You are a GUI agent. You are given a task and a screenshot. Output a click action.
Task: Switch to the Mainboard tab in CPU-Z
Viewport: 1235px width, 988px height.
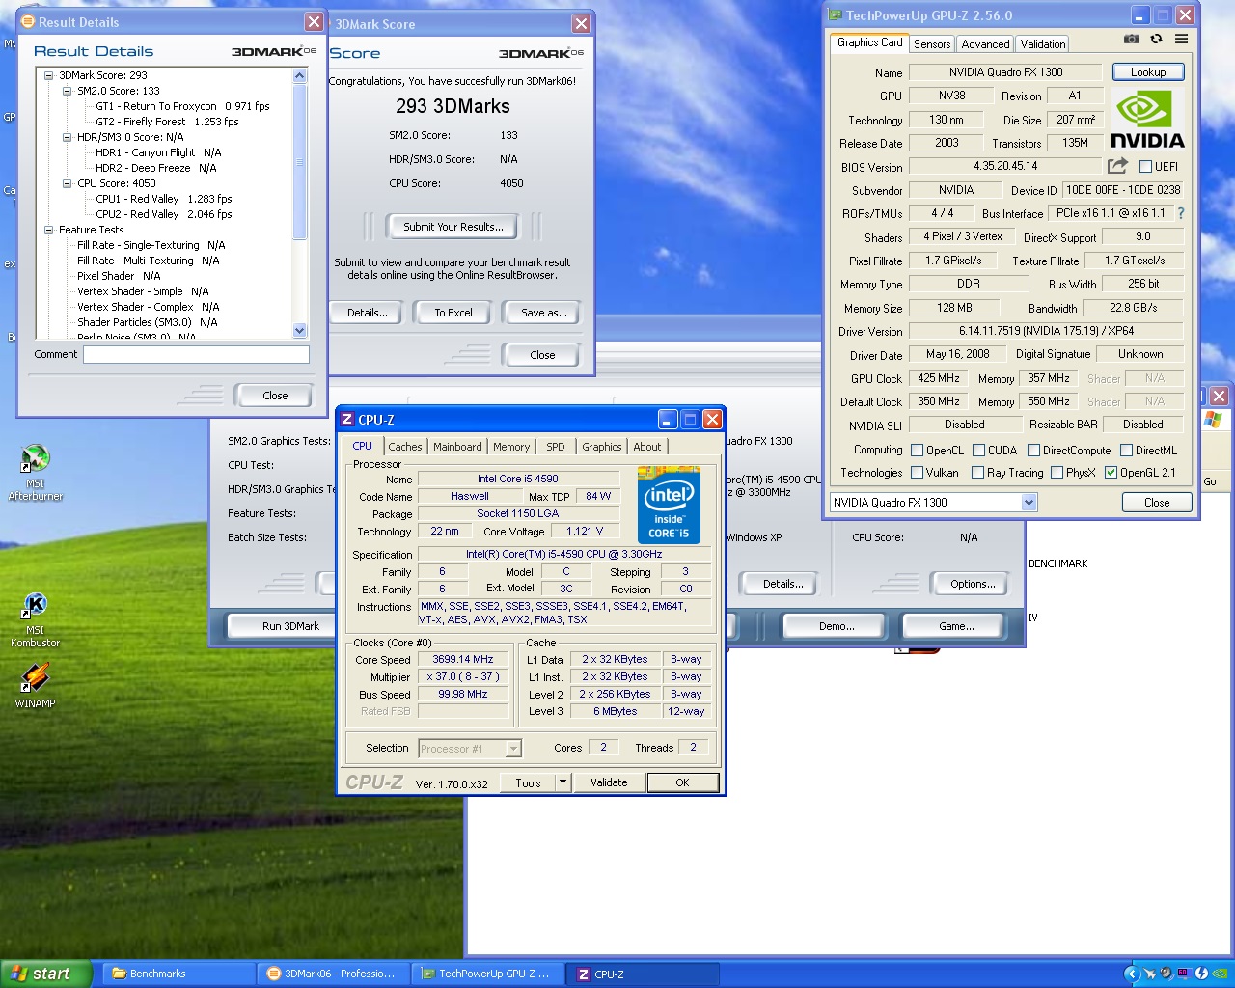[x=457, y=447]
